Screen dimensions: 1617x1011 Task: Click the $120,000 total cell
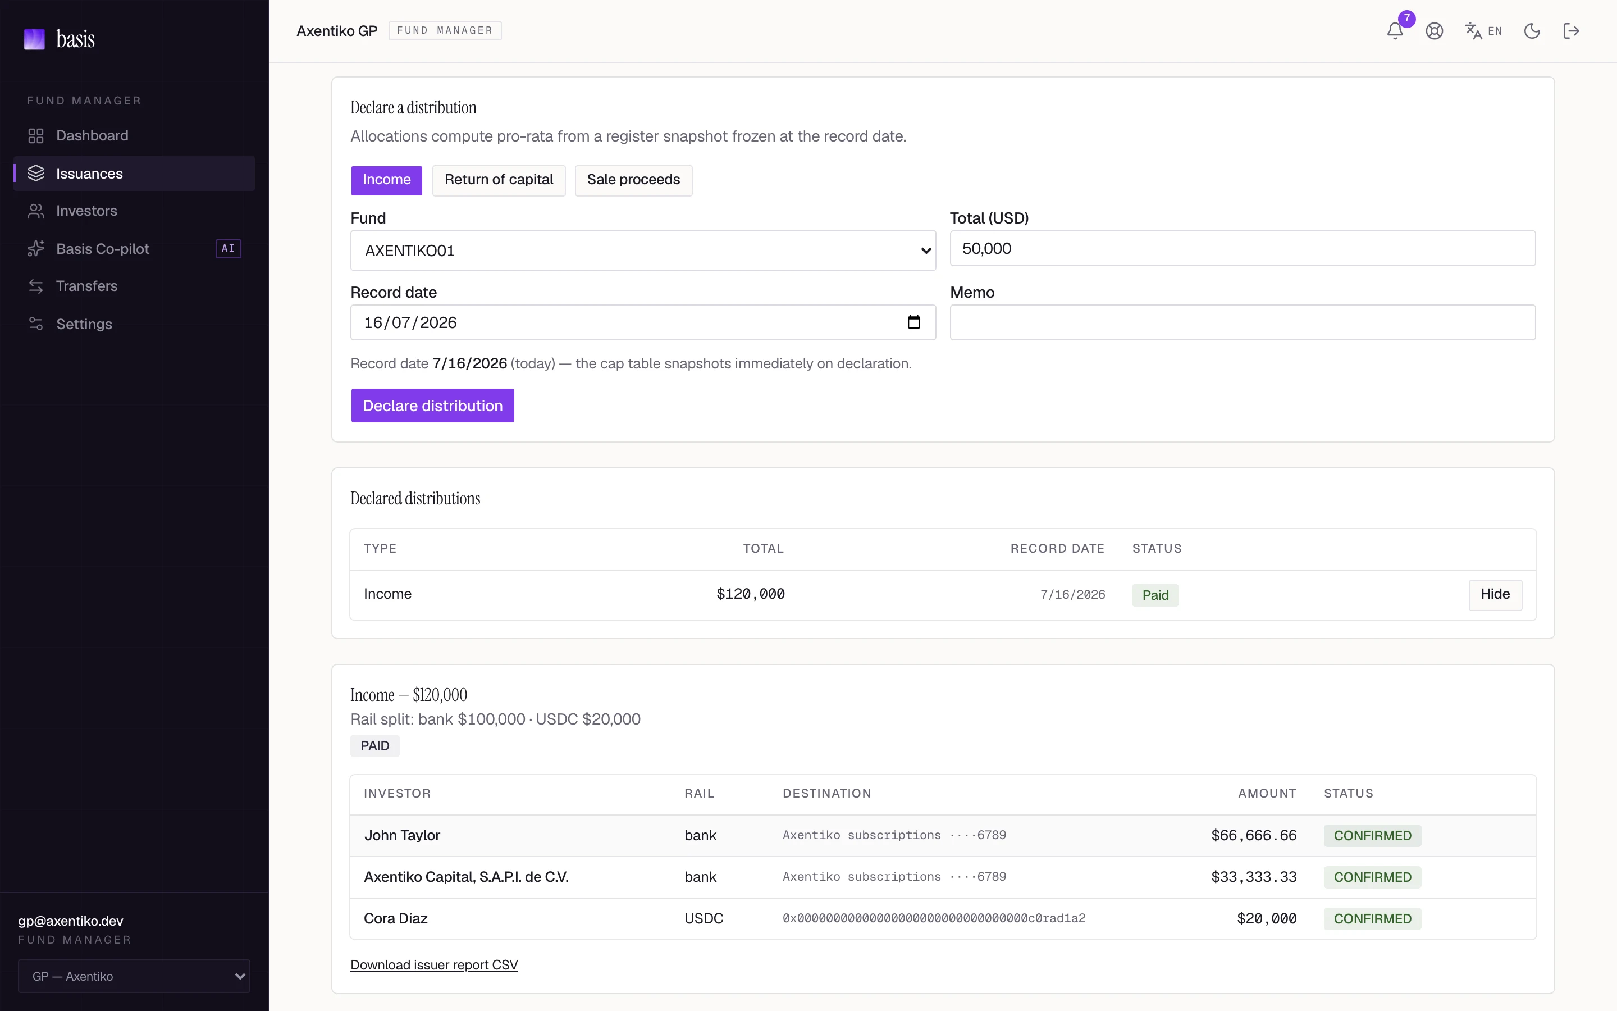click(x=750, y=594)
